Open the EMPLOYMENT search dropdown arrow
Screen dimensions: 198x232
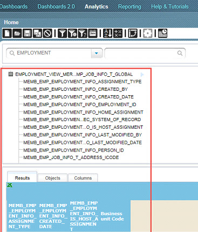click(x=97, y=53)
